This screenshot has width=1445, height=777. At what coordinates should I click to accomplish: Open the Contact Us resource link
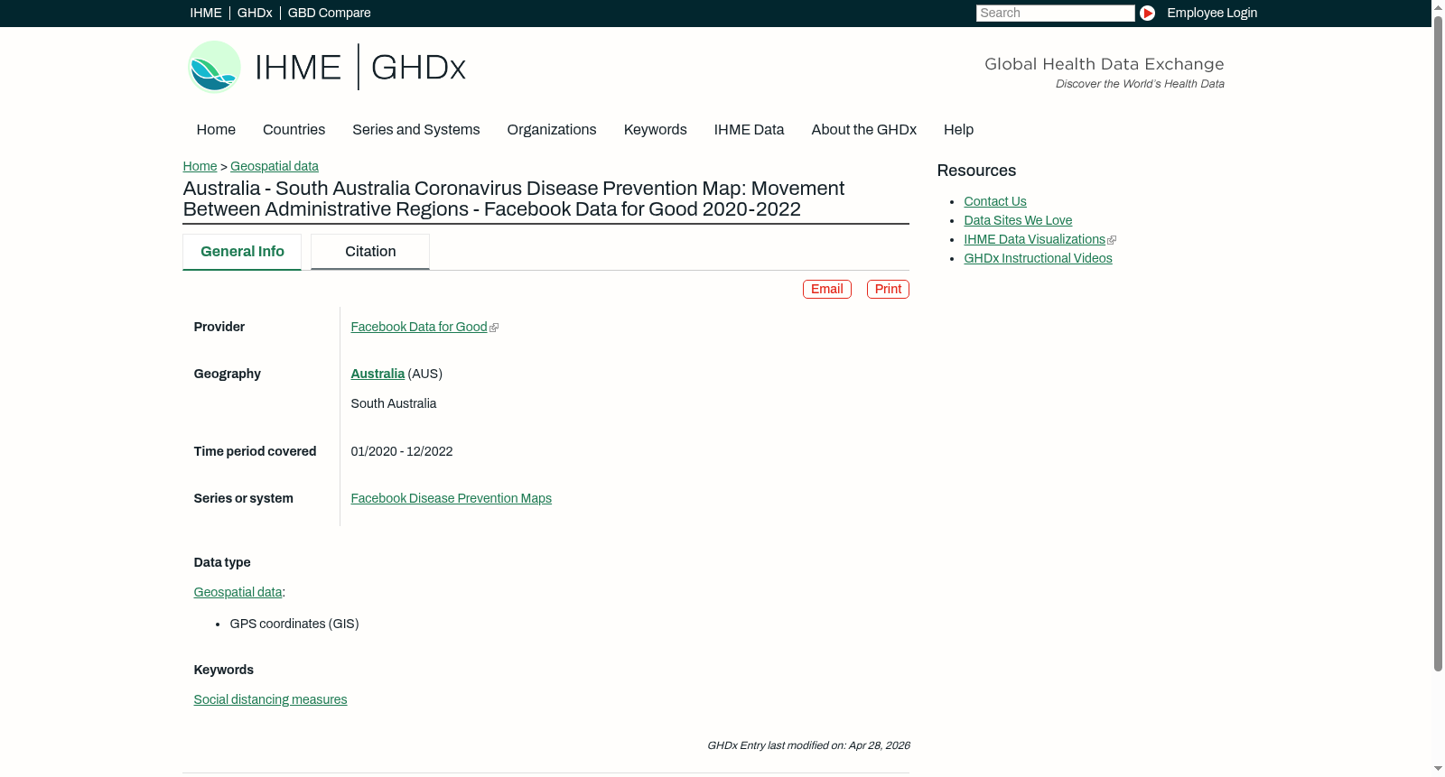(995, 201)
